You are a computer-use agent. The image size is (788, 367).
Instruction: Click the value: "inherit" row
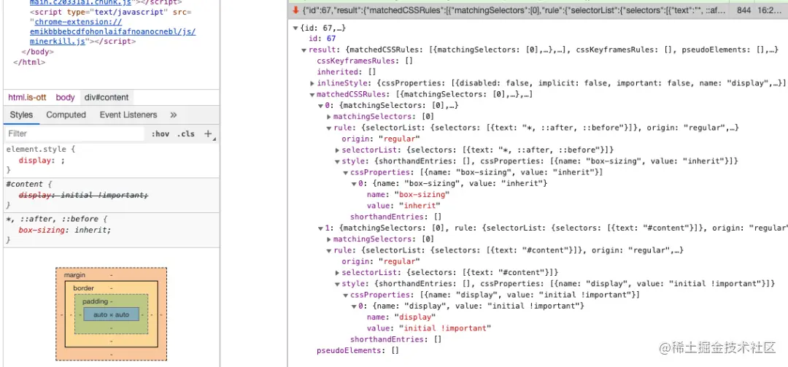coord(403,206)
